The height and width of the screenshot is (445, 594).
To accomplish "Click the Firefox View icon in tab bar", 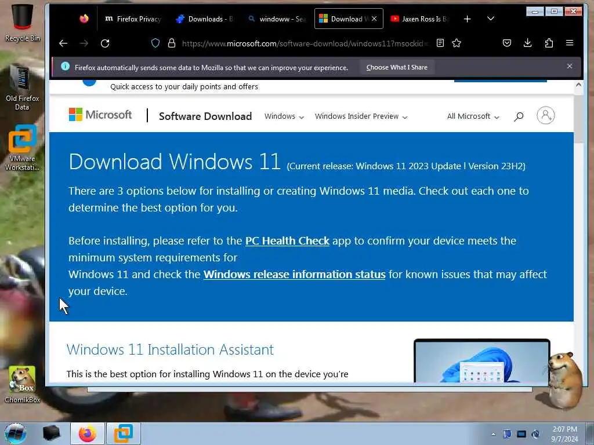I will (84, 19).
